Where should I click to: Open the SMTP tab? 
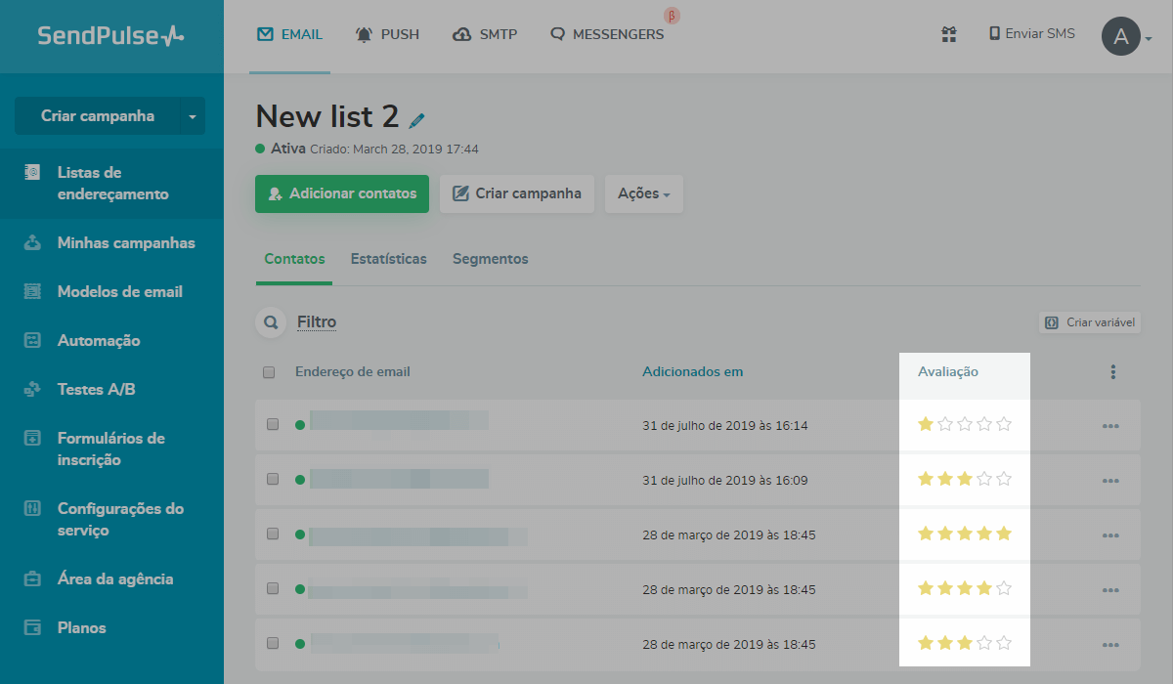(x=485, y=34)
